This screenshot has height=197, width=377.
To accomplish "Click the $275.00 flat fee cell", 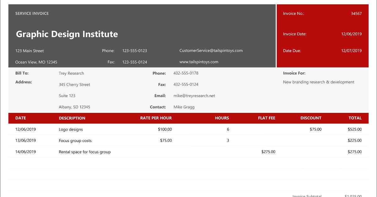I will click(268, 152).
